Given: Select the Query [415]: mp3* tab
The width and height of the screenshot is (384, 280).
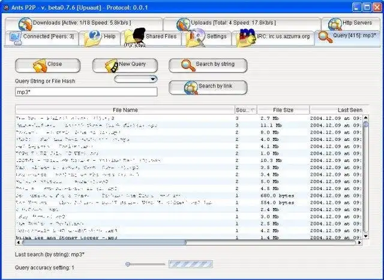Looking at the screenshot, I should pyautogui.click(x=347, y=37).
